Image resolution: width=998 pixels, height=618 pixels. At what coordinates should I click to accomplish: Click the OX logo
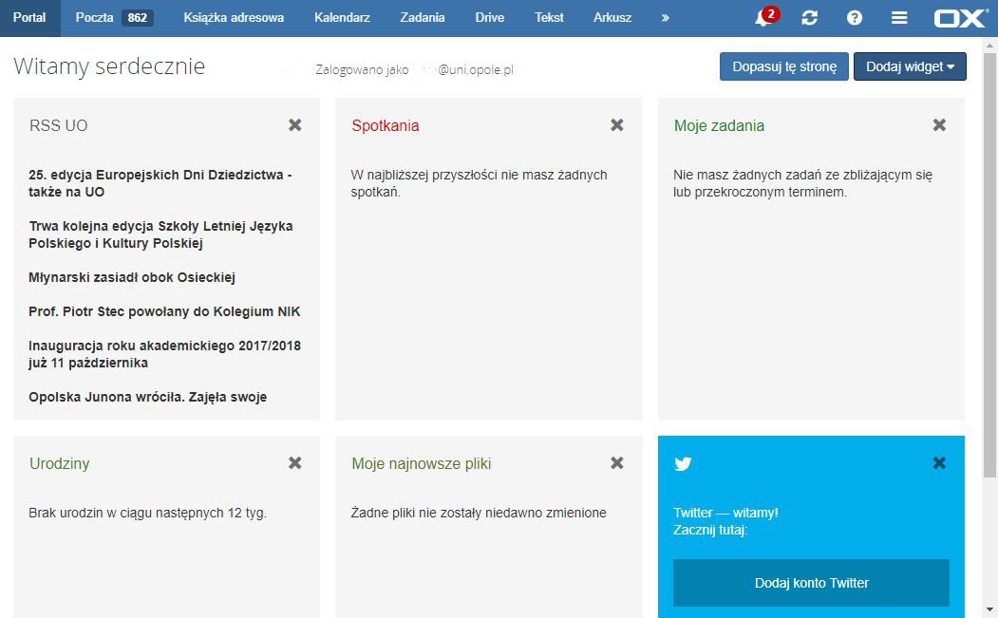coord(959,18)
